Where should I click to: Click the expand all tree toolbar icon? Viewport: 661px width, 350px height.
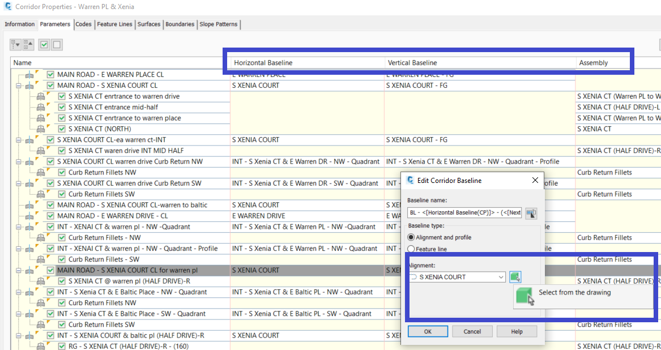[16, 44]
